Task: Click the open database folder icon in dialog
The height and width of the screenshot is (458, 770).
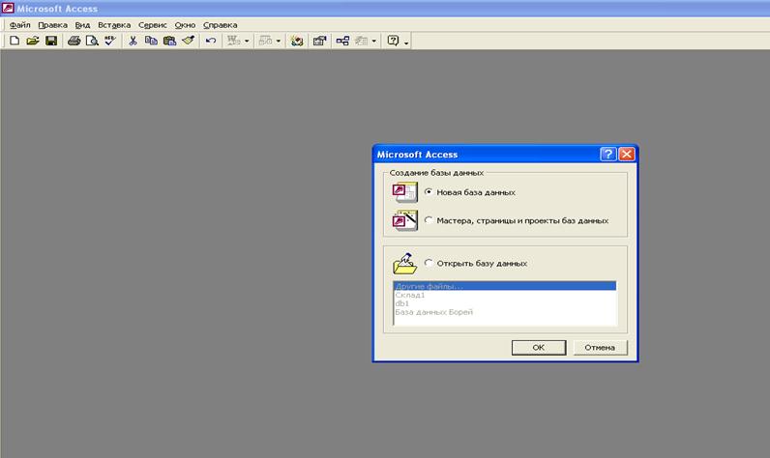Action: [404, 264]
